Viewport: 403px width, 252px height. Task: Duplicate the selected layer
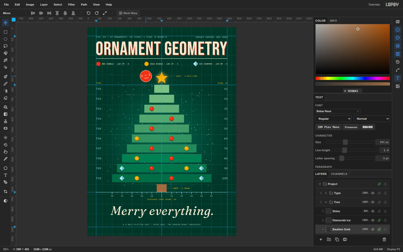[x=337, y=239]
